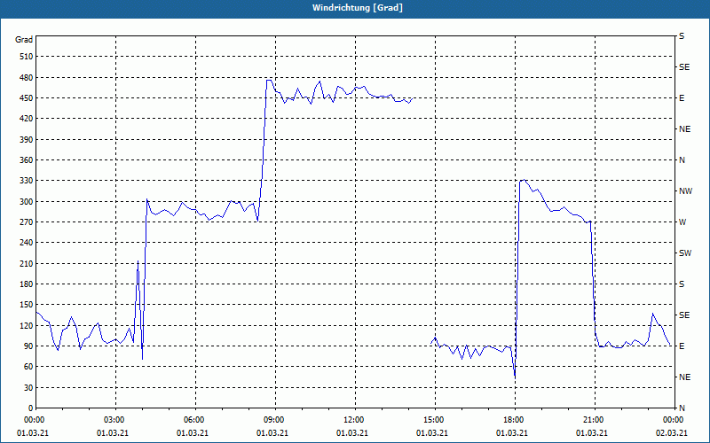The height and width of the screenshot is (443, 710).
Task: Select the W compass label beside 270 gridline
Action: point(682,222)
